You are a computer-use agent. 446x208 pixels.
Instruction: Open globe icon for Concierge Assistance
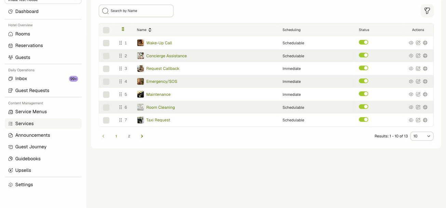pos(425,56)
